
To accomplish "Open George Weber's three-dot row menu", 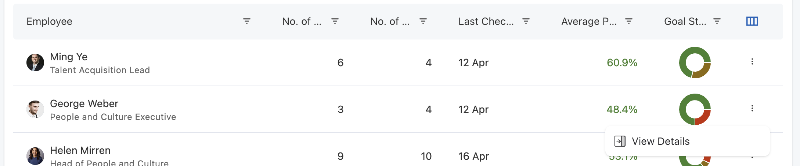I will tap(752, 109).
